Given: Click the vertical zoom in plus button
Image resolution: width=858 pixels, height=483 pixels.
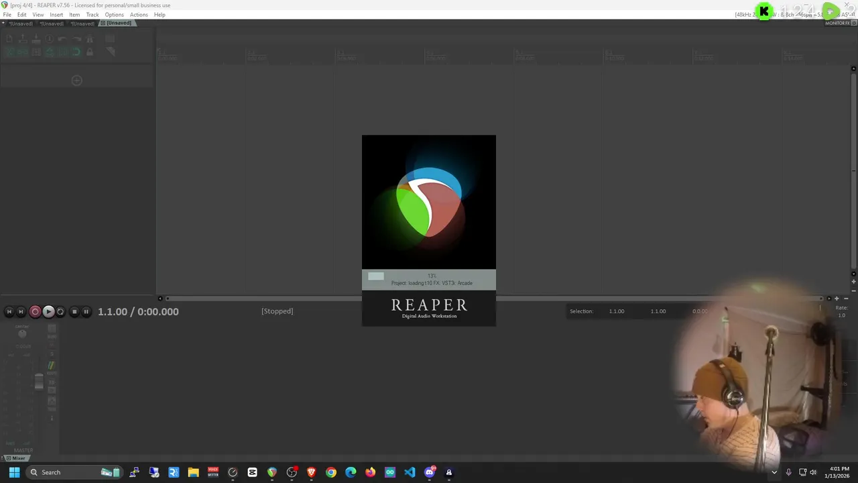Looking at the screenshot, I should (853, 282).
